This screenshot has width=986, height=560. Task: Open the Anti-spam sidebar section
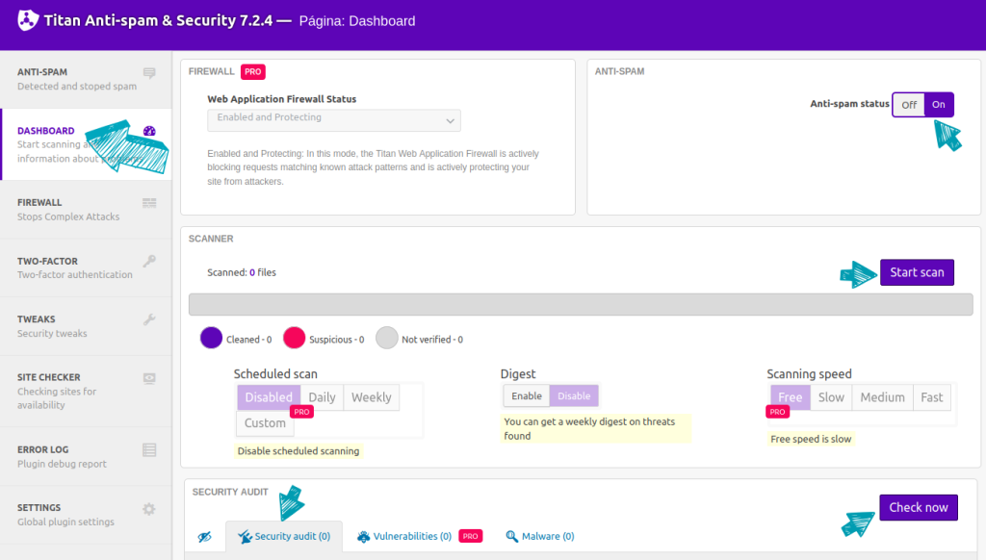tap(86, 79)
